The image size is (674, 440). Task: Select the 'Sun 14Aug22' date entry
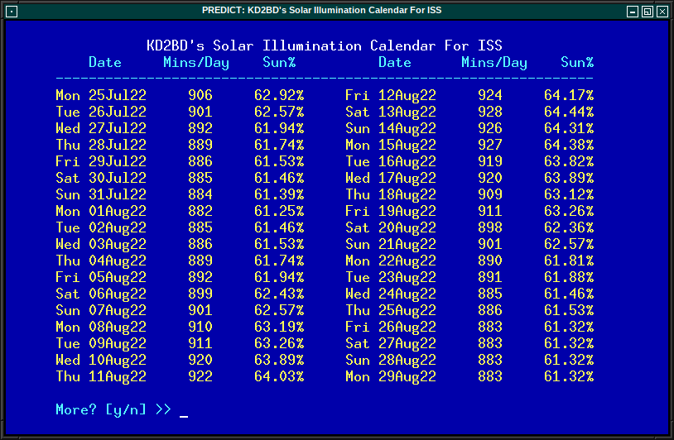tap(391, 128)
